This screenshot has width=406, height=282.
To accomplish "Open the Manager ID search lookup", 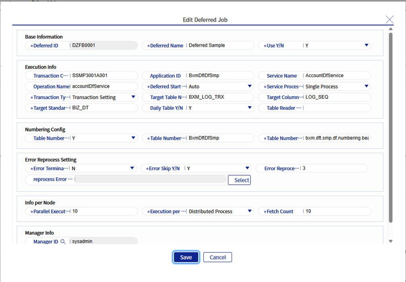I will pos(64,241).
